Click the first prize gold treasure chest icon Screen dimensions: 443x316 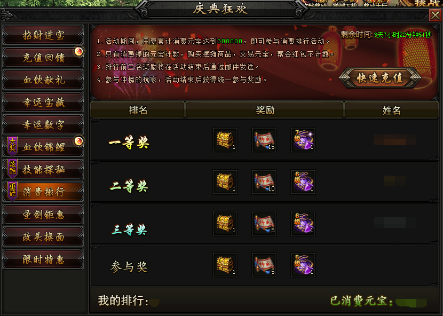tap(225, 140)
